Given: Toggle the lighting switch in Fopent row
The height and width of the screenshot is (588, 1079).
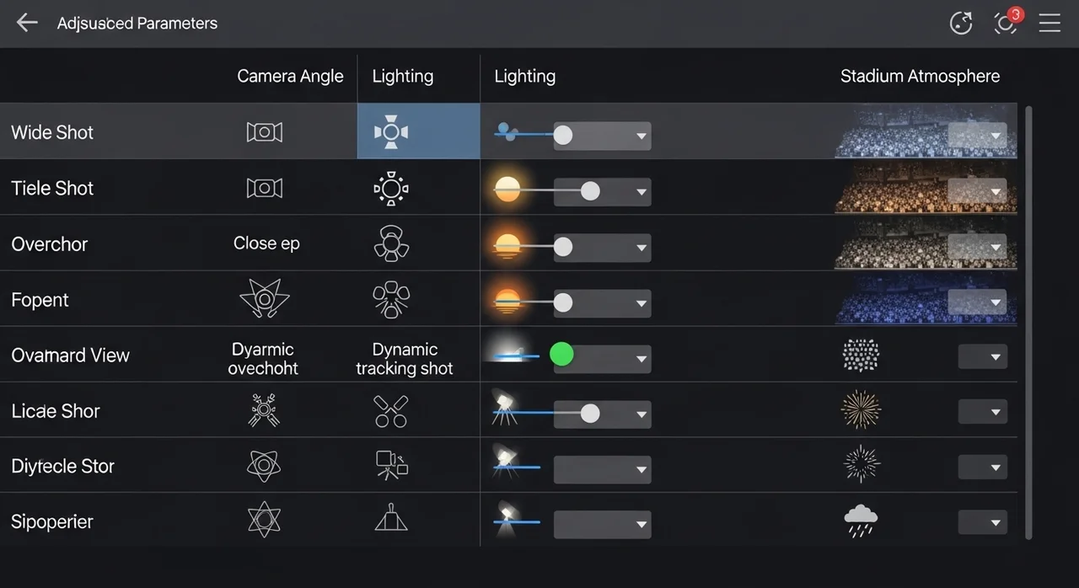Looking at the screenshot, I should click(563, 302).
